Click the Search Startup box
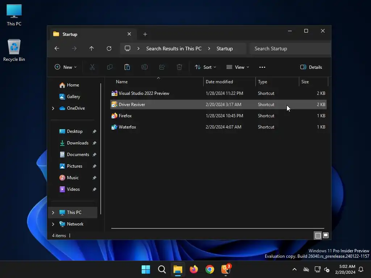Image resolution: width=371 pixels, height=278 pixels. (x=290, y=49)
